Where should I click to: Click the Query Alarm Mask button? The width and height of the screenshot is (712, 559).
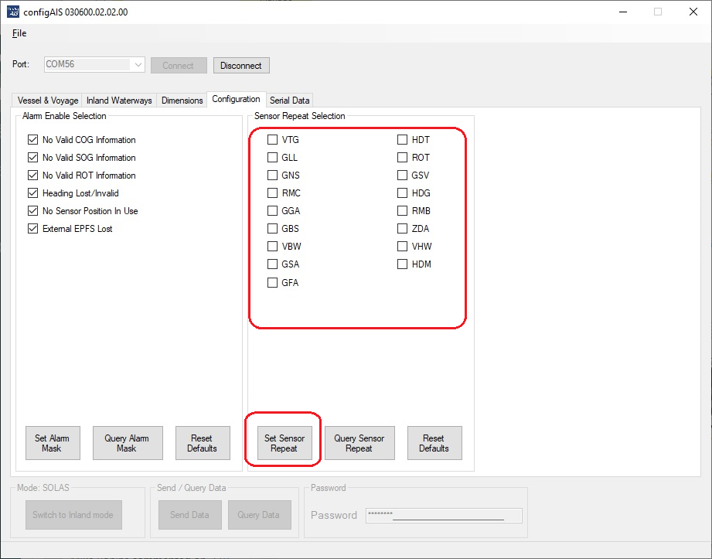127,443
